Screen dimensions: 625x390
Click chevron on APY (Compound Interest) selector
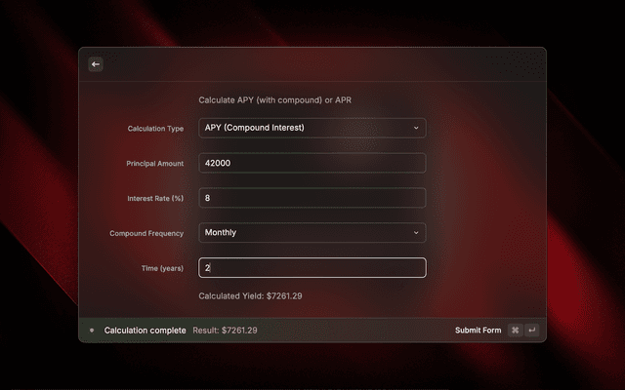click(415, 128)
